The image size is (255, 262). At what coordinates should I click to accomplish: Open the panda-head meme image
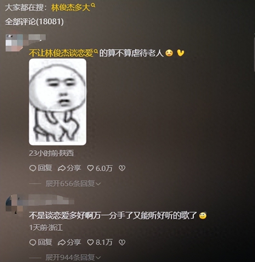pos(58,102)
